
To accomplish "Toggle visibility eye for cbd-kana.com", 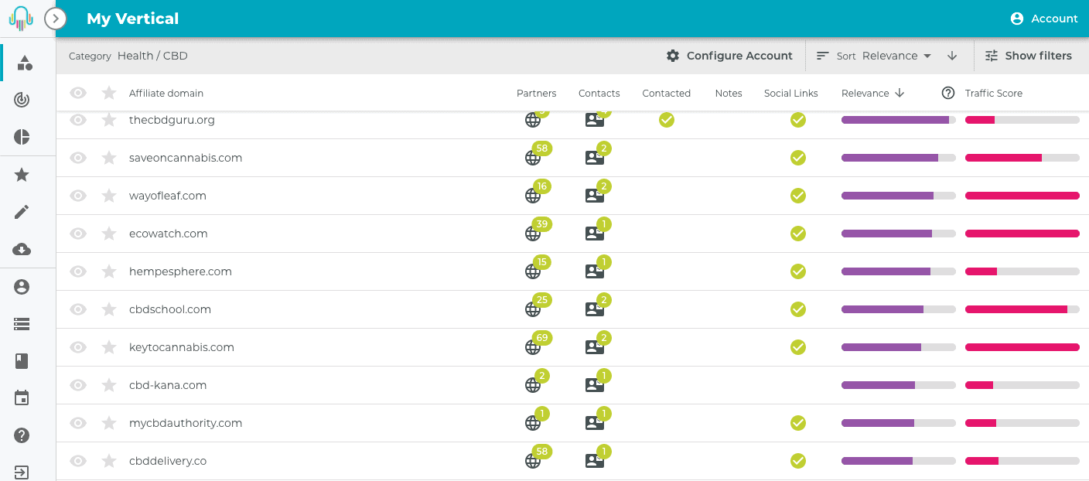I will (x=78, y=385).
